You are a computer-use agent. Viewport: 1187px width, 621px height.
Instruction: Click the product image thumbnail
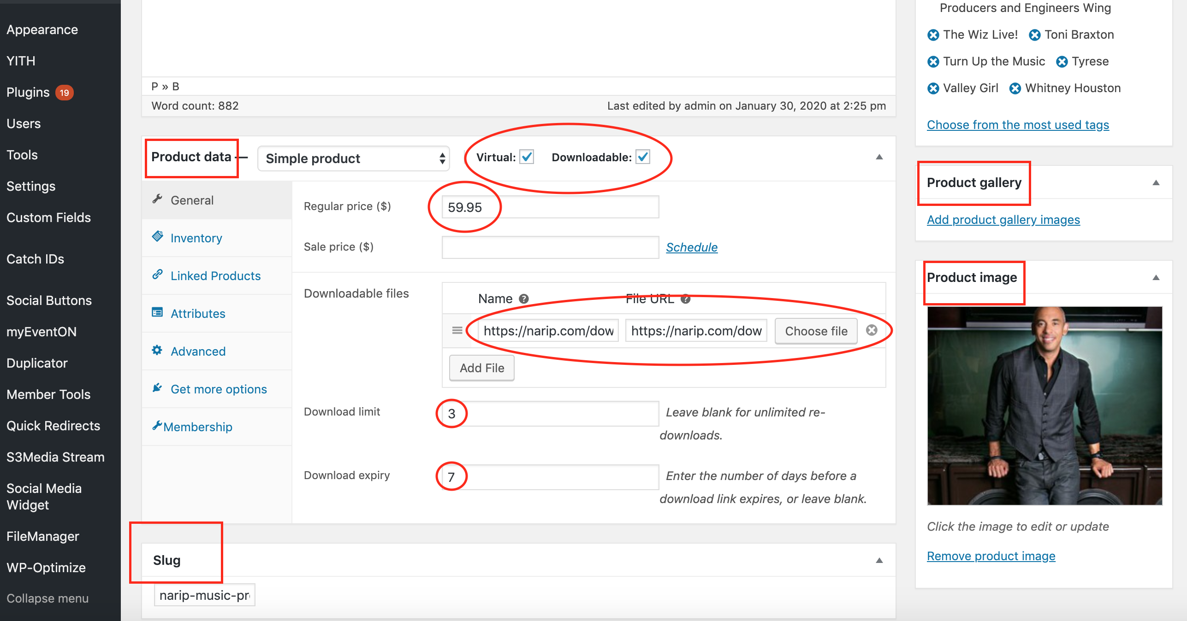point(1044,405)
